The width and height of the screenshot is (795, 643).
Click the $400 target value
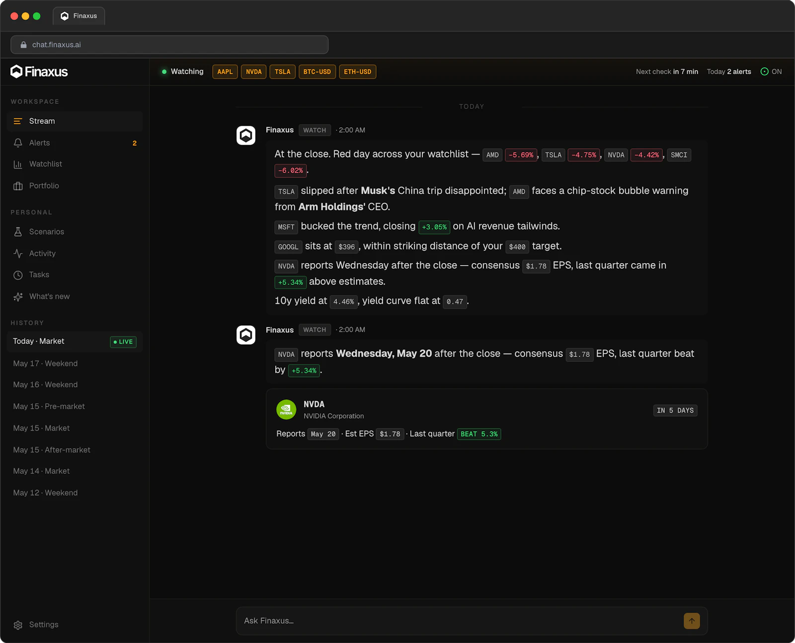click(x=517, y=247)
